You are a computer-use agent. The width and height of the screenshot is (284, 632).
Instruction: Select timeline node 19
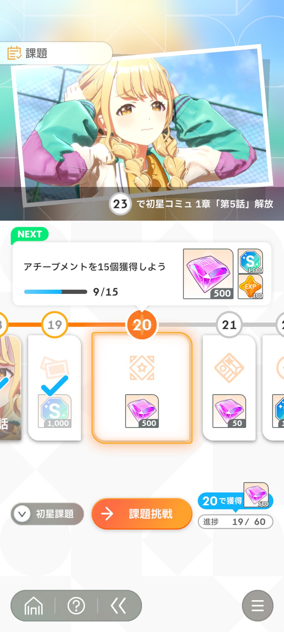pyautogui.click(x=55, y=325)
